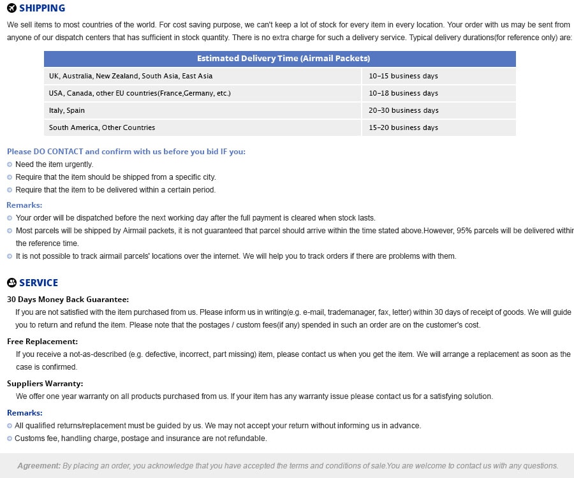The height and width of the screenshot is (478, 574).
Task: Click the 30 Days Money Back Guarantee heading
Action: coord(68,300)
